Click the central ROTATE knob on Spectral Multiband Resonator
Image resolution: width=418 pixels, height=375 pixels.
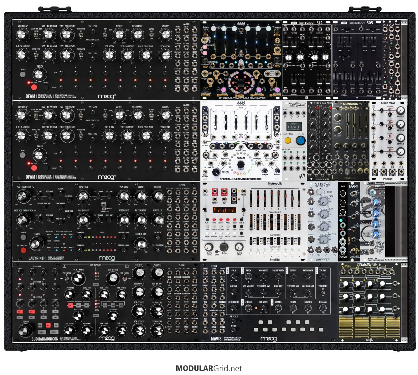click(x=241, y=164)
